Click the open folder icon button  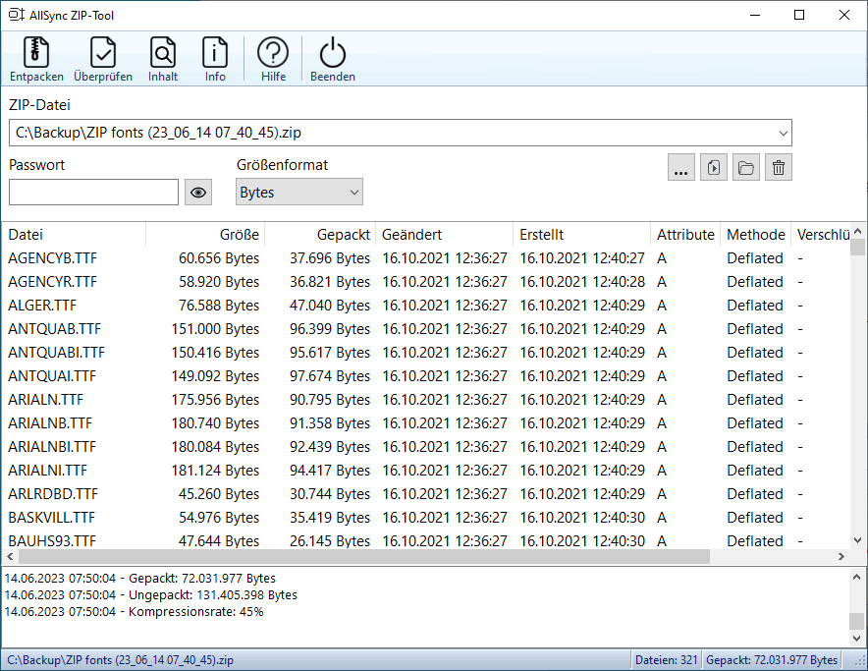tap(746, 167)
